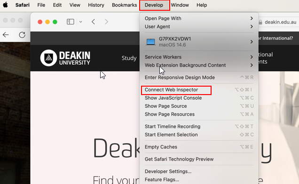Expand the User Agent submenu
The width and height of the screenshot is (299, 184).
click(199, 27)
